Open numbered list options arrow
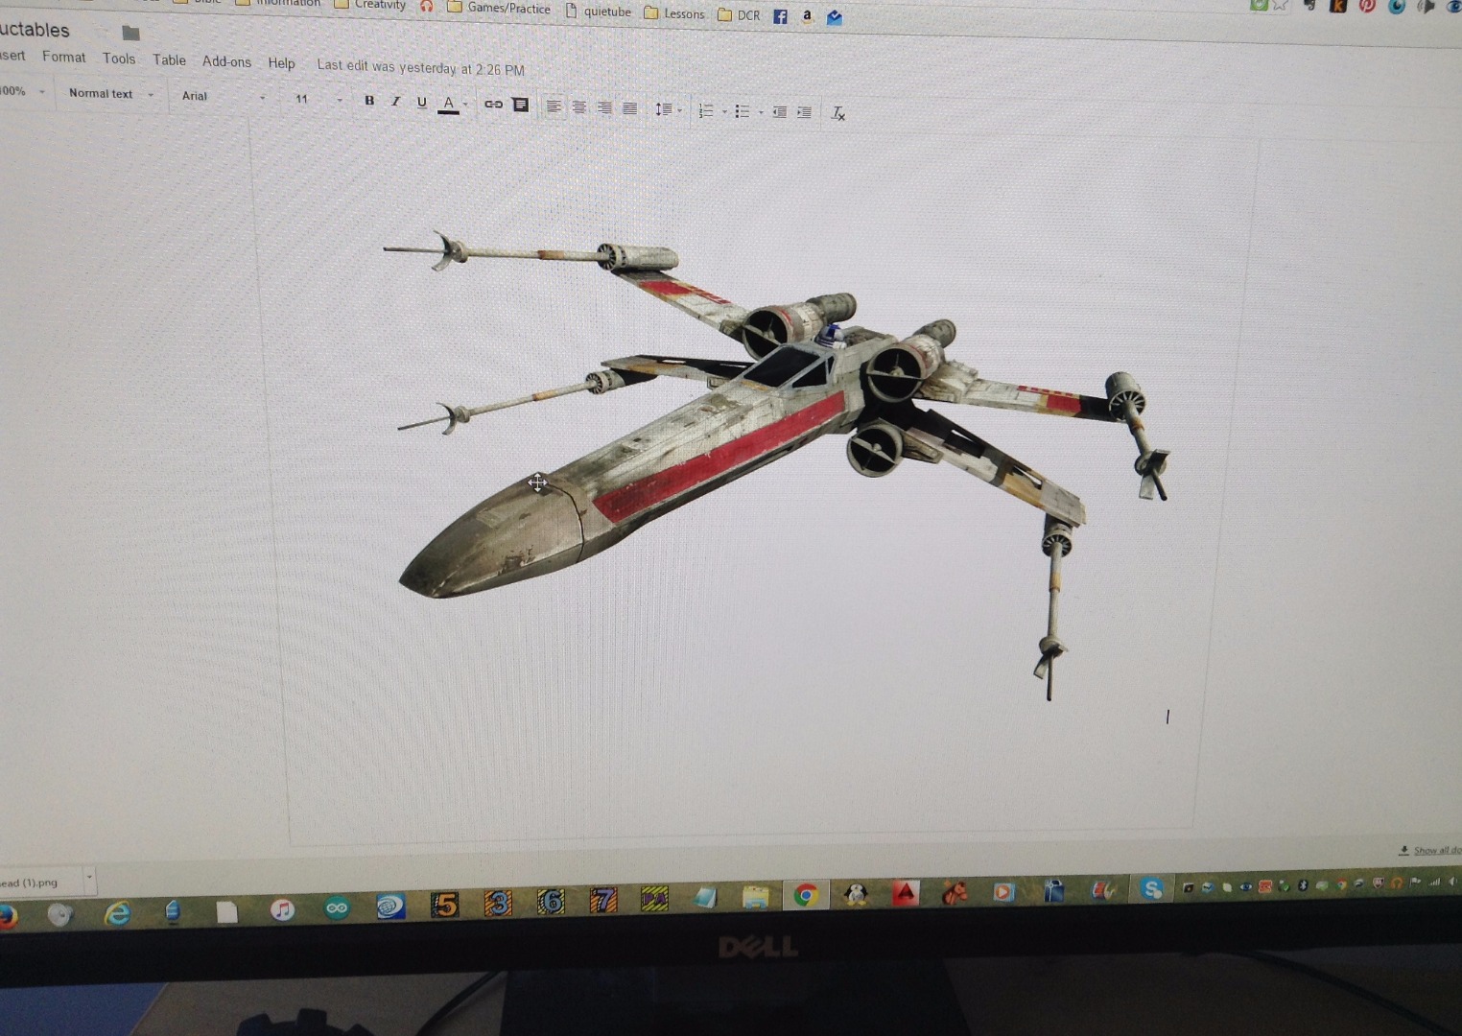 (724, 112)
